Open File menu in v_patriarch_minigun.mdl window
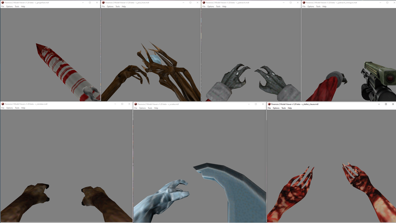This screenshot has height=223, width=396. (304, 7)
